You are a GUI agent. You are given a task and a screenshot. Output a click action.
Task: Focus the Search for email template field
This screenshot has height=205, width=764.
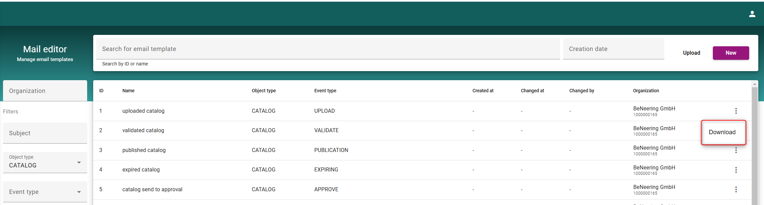click(328, 49)
